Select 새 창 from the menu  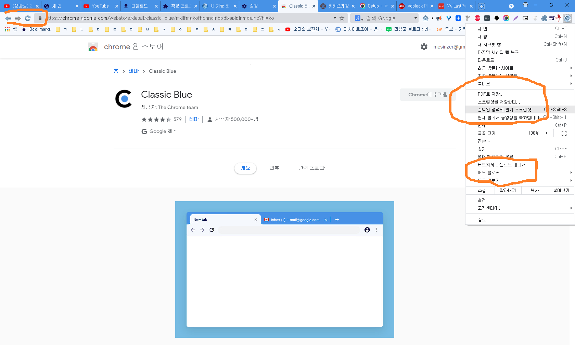(x=520, y=37)
